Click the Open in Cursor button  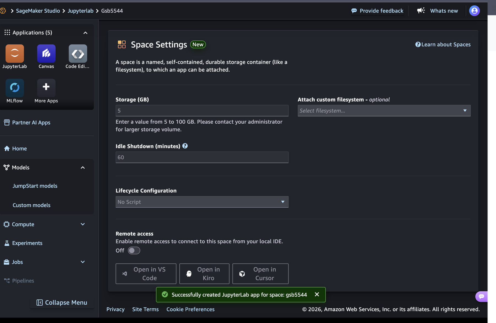pos(260,274)
